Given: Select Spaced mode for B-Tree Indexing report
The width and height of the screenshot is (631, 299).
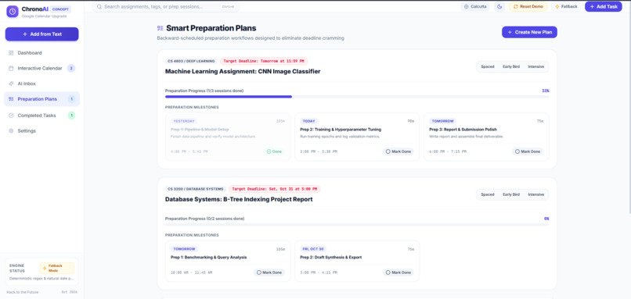Looking at the screenshot, I should [x=487, y=194].
